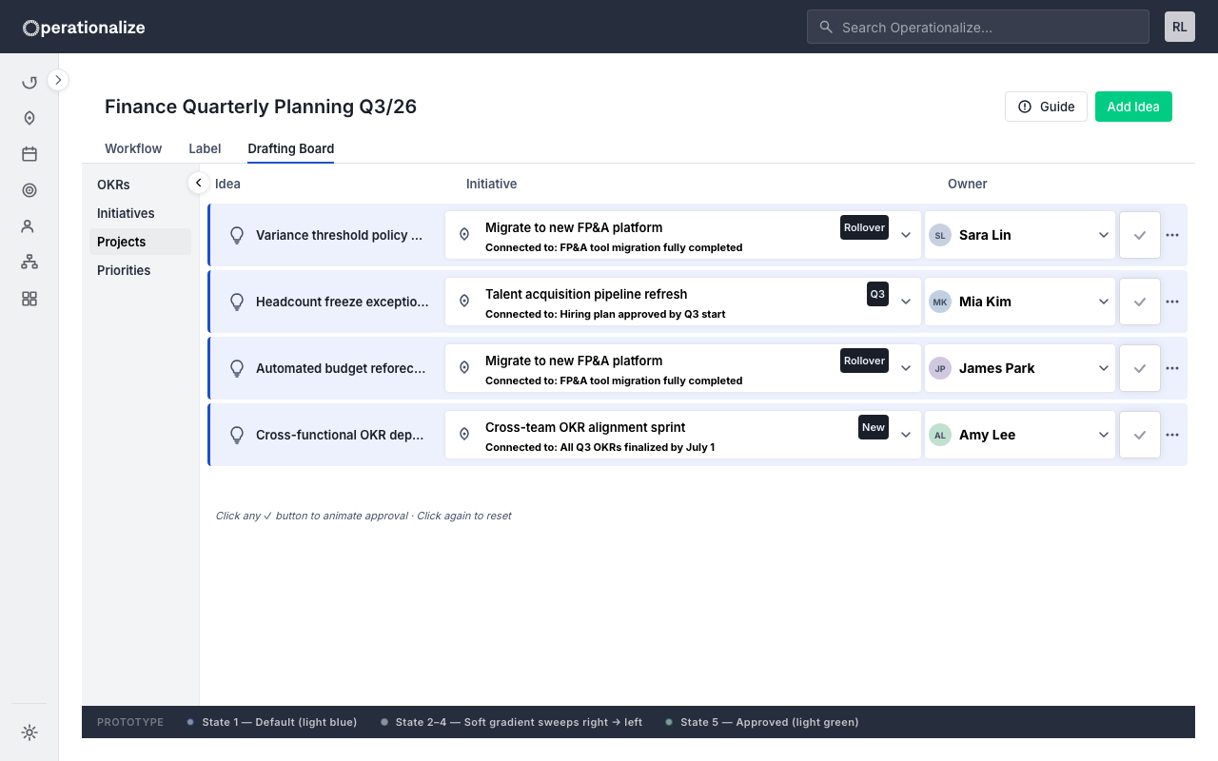
Task: Open the location pin sidebar icon
Action: [x=29, y=118]
